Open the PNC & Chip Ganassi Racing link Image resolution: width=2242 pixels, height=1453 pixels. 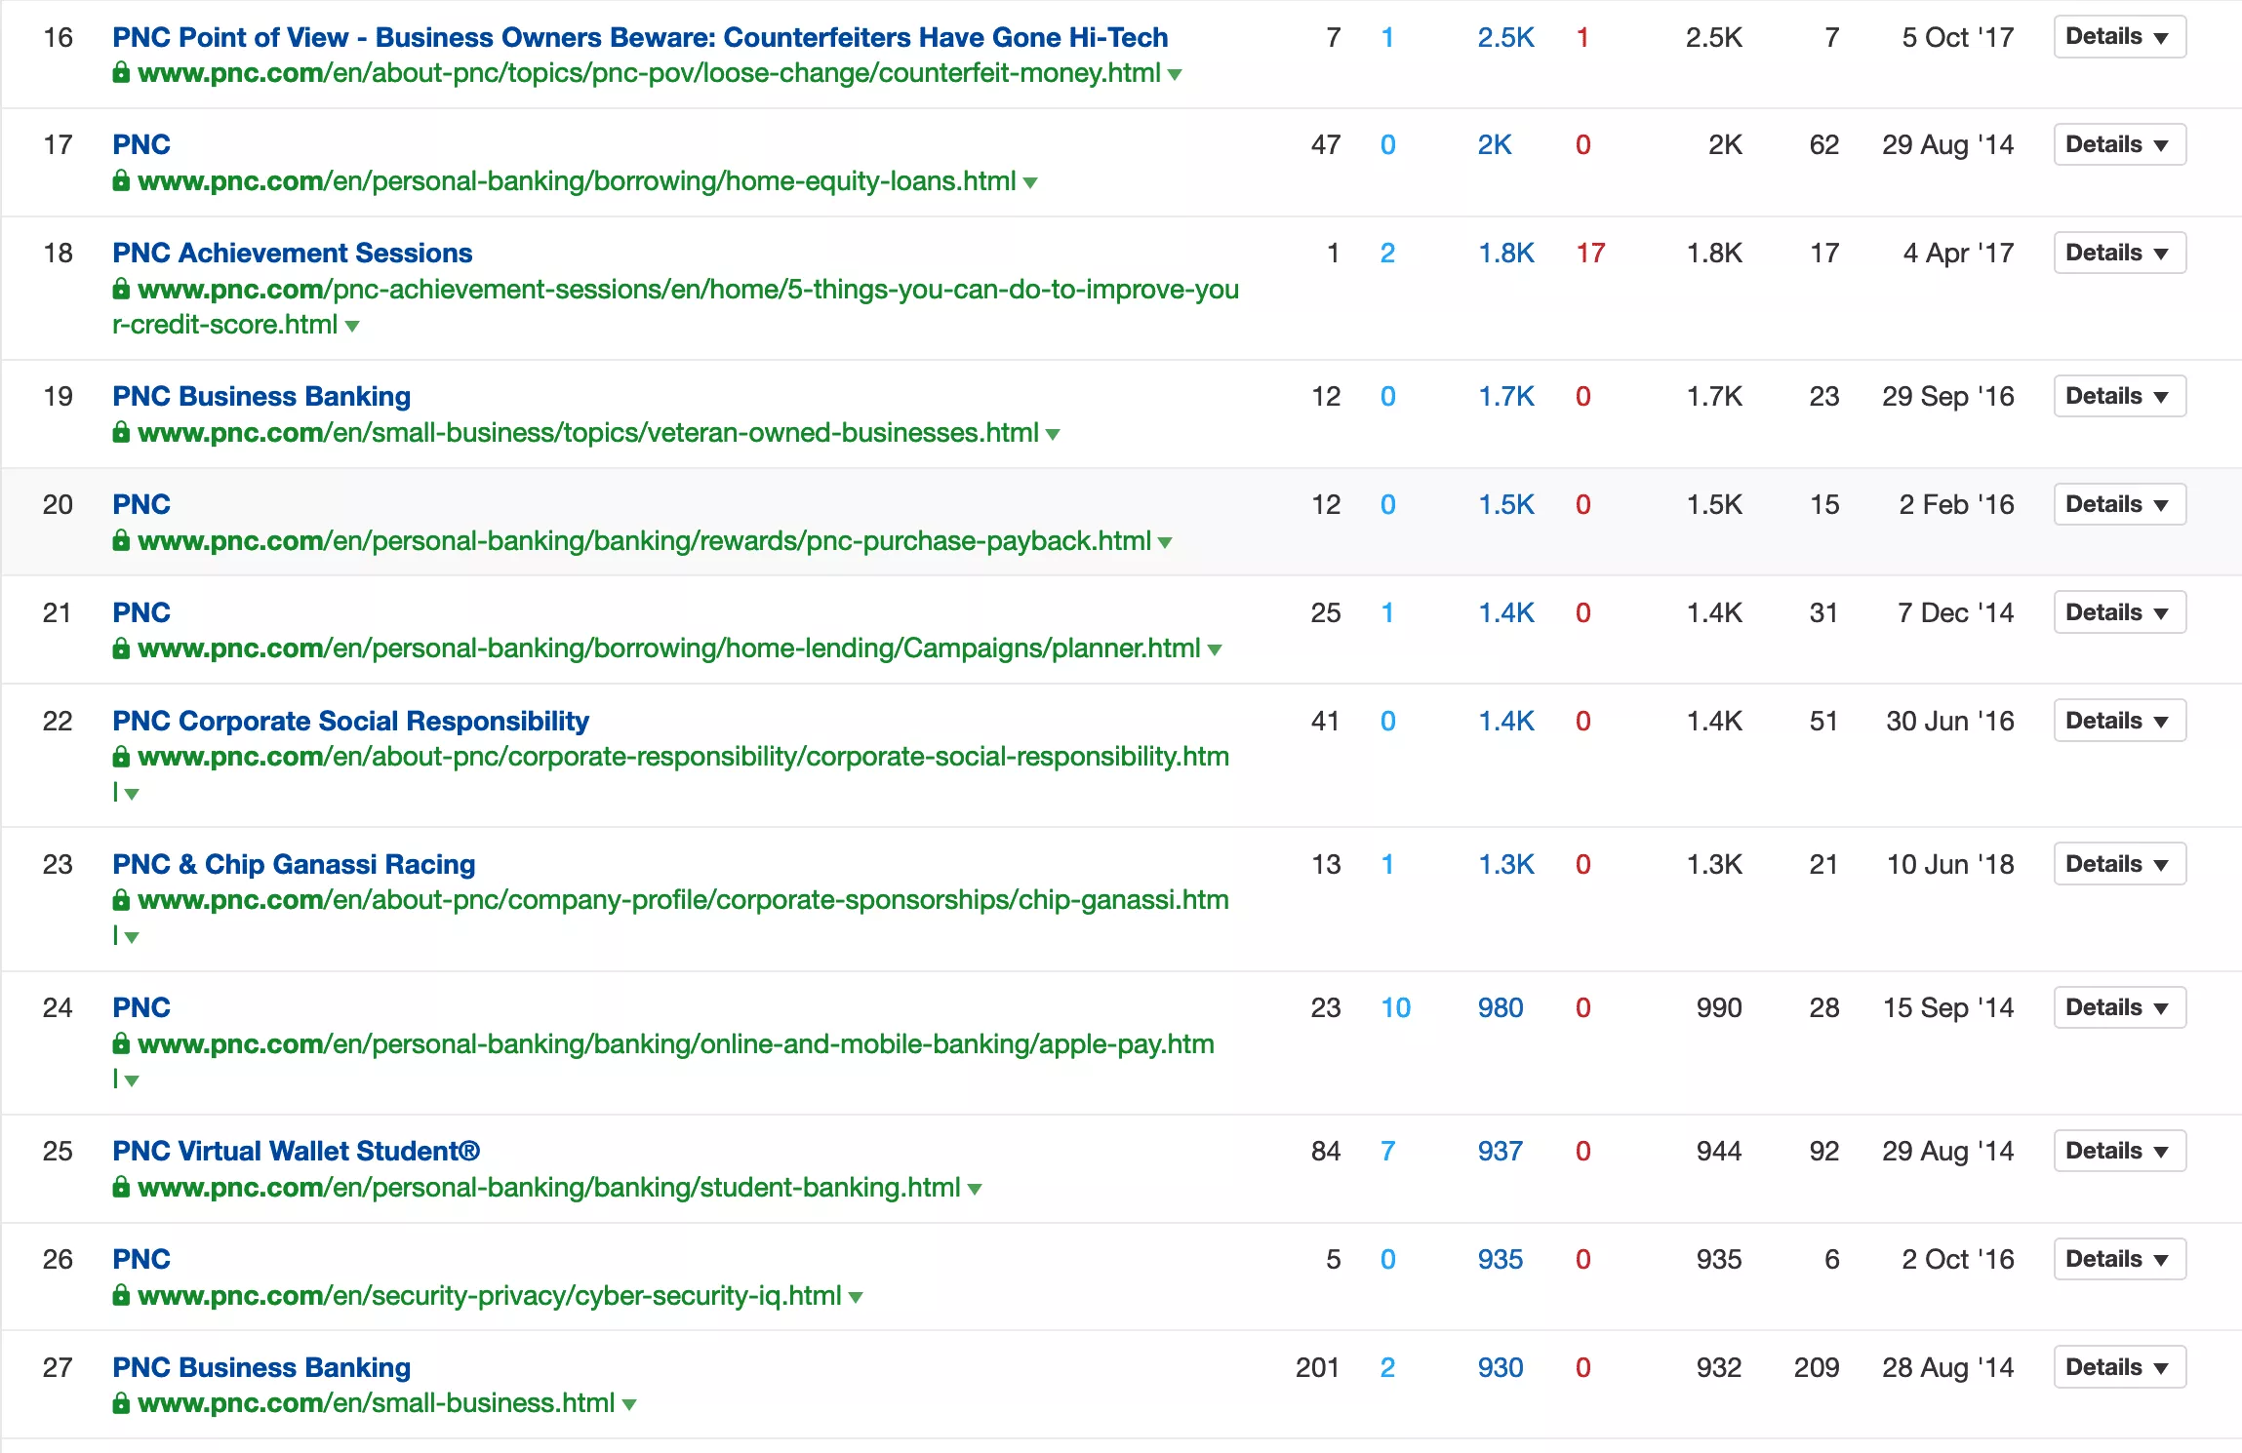click(x=293, y=864)
